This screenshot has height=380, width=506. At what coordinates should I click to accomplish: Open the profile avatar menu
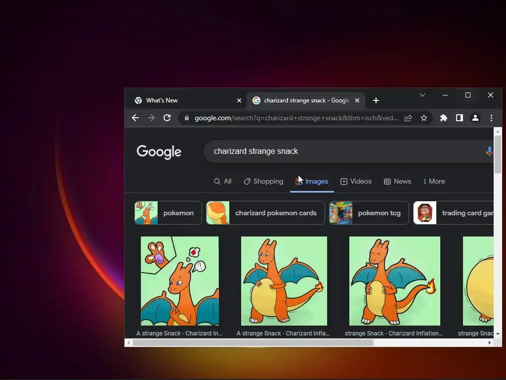[x=475, y=118]
